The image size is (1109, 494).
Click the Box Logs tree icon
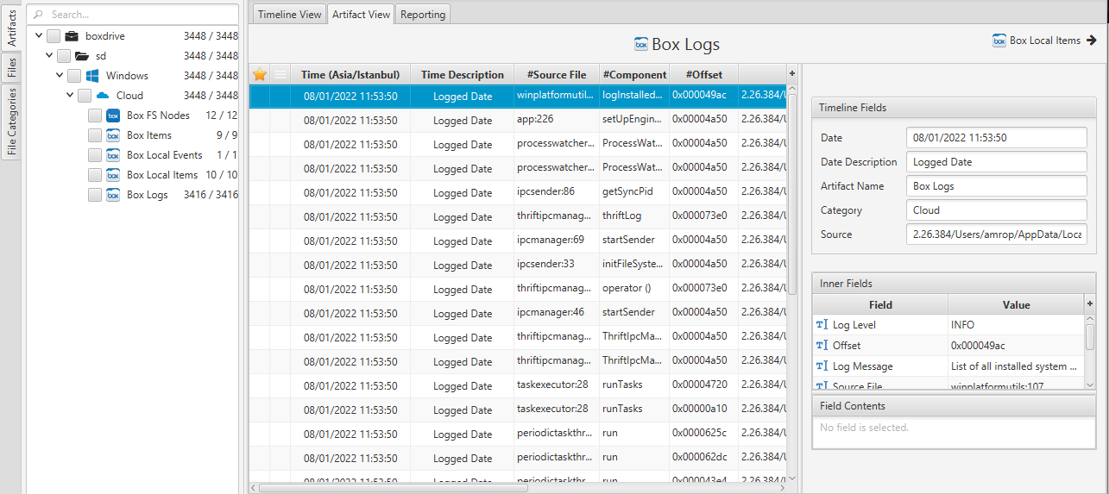pyautogui.click(x=113, y=195)
